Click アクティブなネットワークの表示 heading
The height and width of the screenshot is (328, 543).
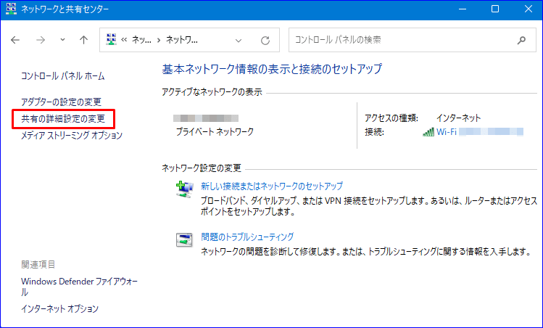coord(212,92)
